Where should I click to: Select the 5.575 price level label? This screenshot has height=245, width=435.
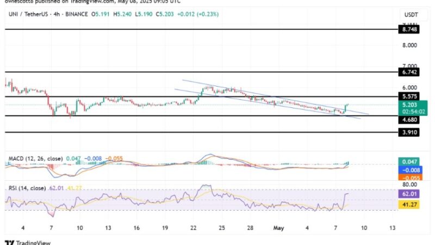pyautogui.click(x=409, y=96)
